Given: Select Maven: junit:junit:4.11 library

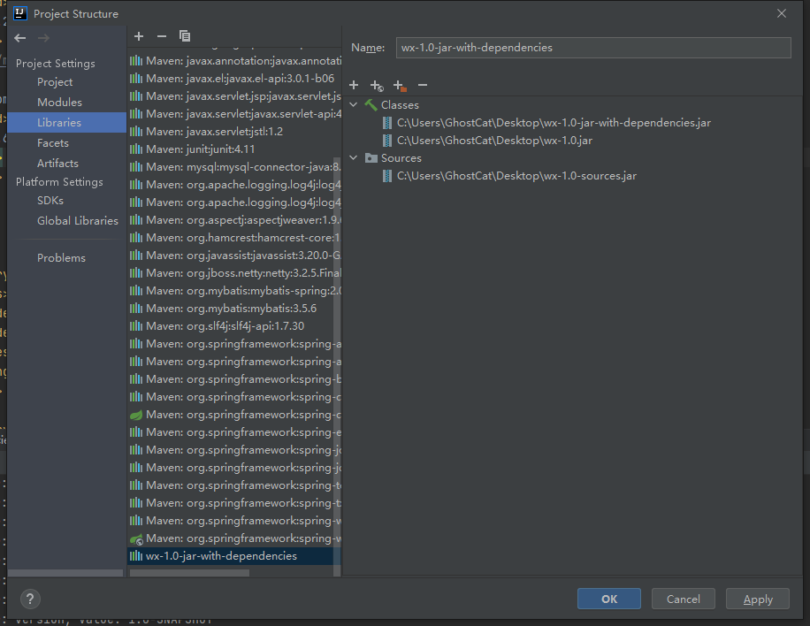Looking at the screenshot, I should point(234,149).
